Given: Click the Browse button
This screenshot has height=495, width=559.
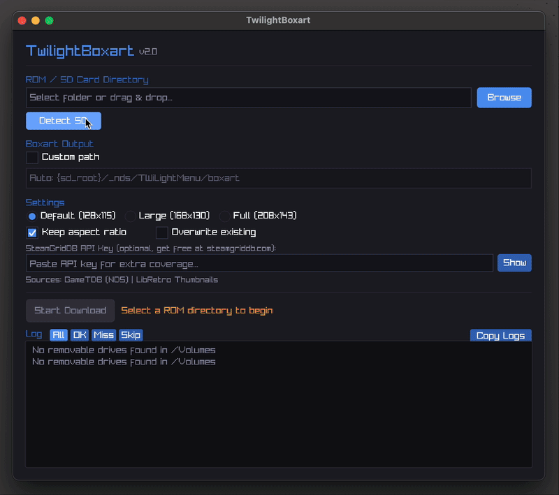Looking at the screenshot, I should (504, 98).
